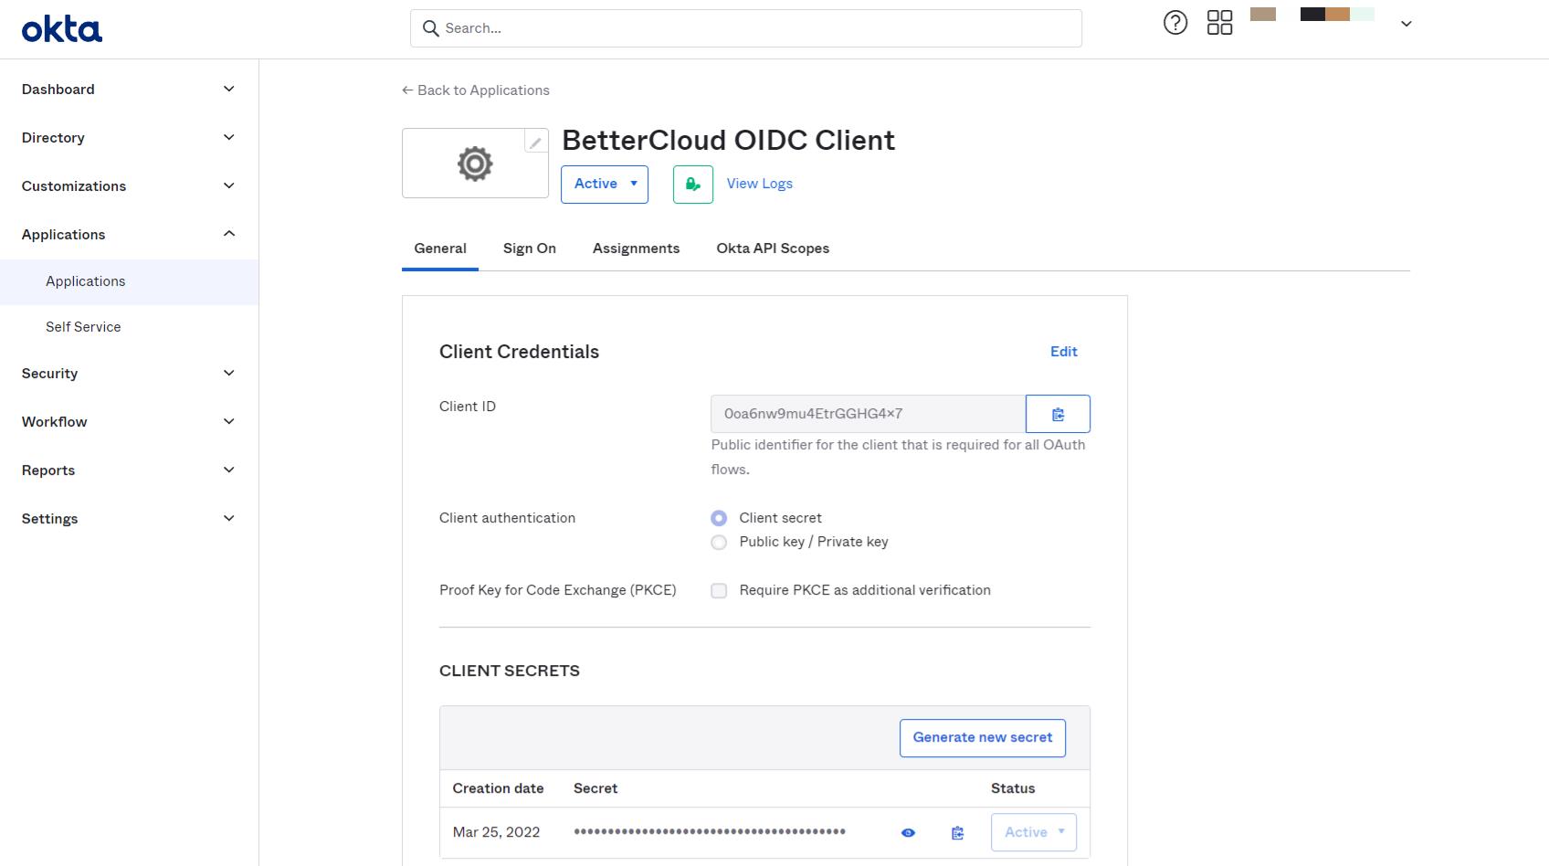Click the brown color swatch in the top bar
The width and height of the screenshot is (1549, 866).
(x=1263, y=15)
